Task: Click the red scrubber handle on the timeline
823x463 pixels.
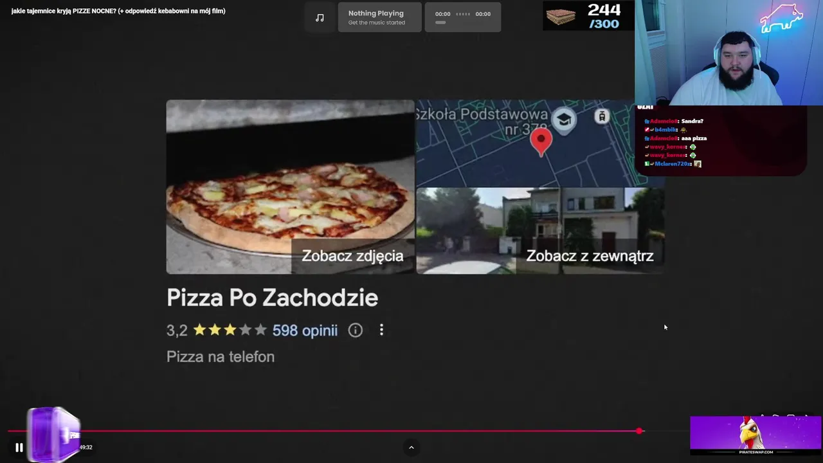Action: (639, 431)
